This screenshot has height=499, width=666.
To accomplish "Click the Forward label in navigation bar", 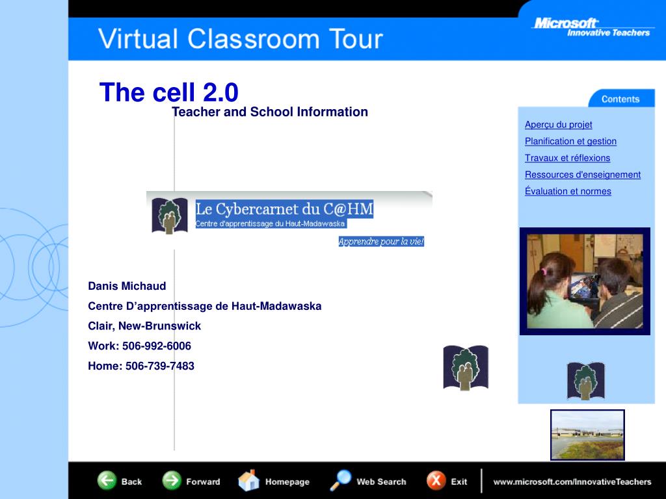I will coord(203,481).
